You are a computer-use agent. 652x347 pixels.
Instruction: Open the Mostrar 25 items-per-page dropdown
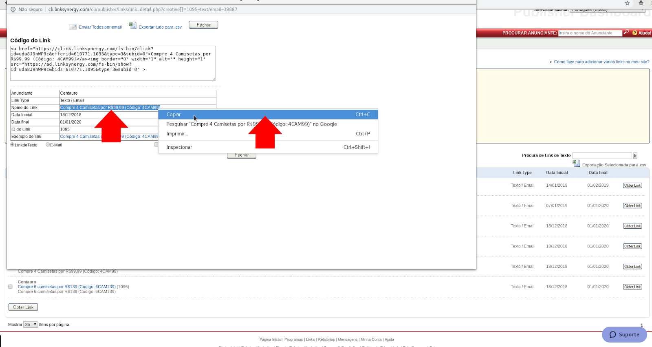(31, 325)
